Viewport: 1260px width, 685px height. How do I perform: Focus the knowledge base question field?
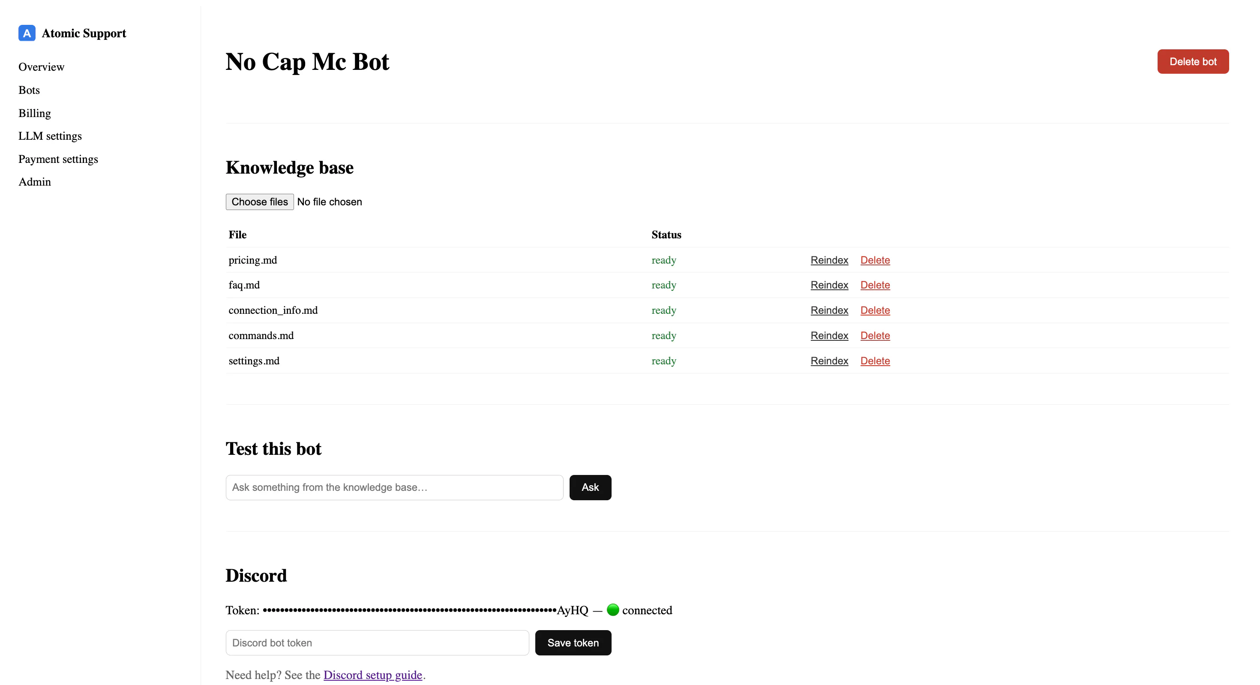pyautogui.click(x=394, y=487)
